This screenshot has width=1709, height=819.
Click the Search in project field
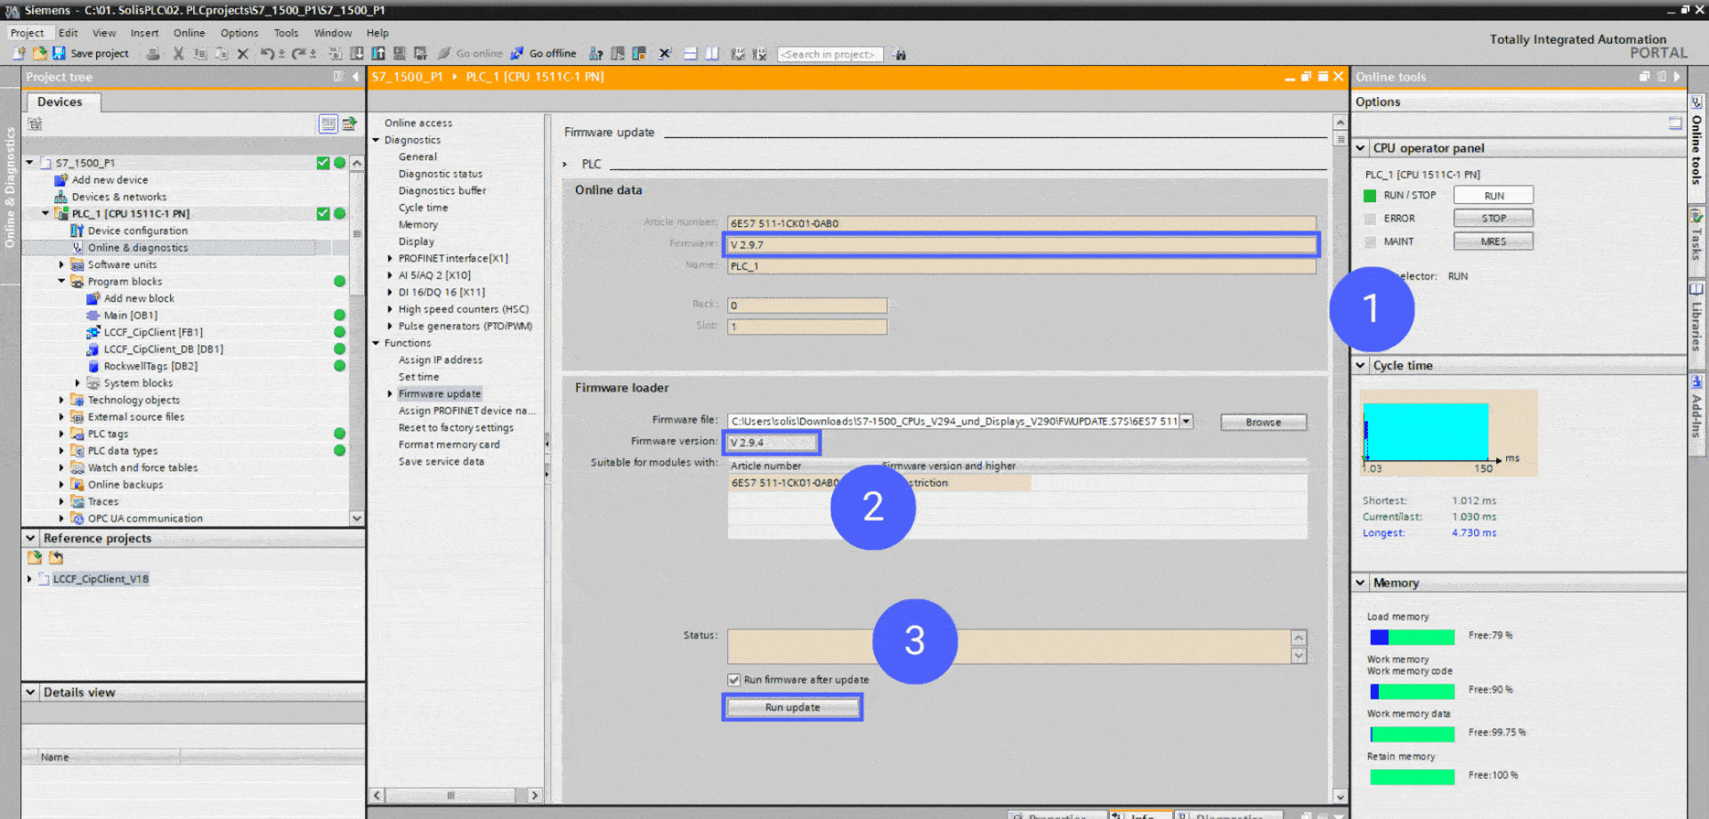pyautogui.click(x=830, y=54)
